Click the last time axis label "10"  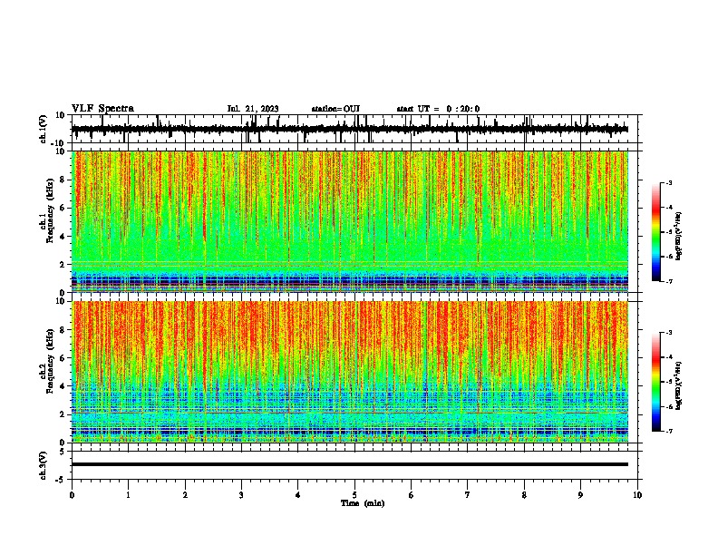coord(637,495)
